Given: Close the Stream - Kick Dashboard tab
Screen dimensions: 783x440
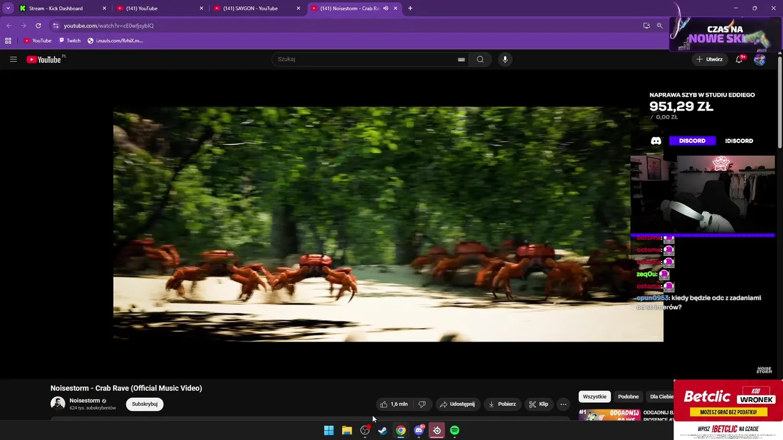Looking at the screenshot, I should coord(104,8).
